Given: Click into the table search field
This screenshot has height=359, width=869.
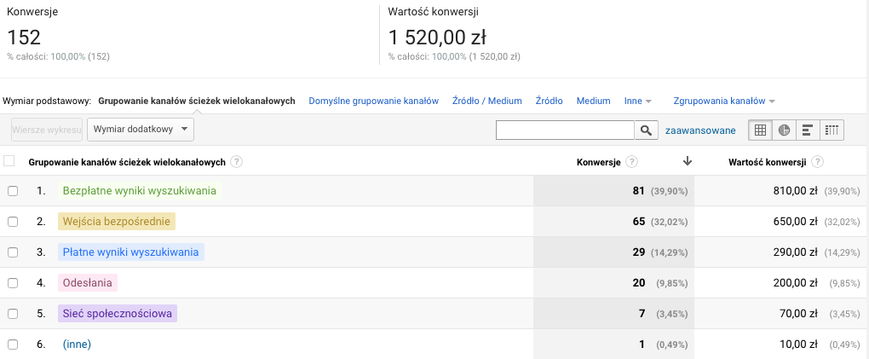Looking at the screenshot, I should click(x=566, y=130).
